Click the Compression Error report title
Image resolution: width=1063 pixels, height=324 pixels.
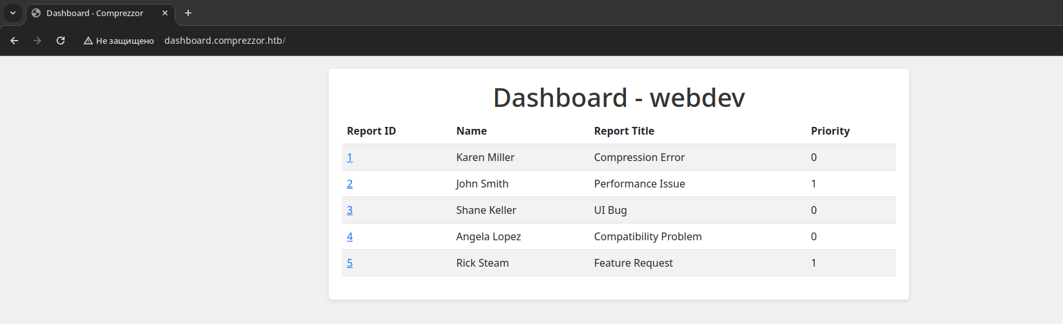[x=639, y=157]
